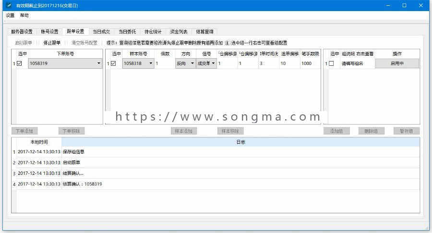Maximize the application window
The width and height of the screenshot is (432, 233).
(404, 5)
